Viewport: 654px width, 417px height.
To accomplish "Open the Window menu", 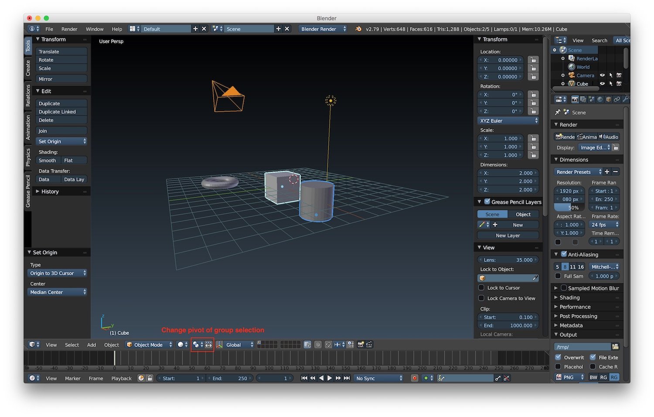I will pyautogui.click(x=95, y=29).
